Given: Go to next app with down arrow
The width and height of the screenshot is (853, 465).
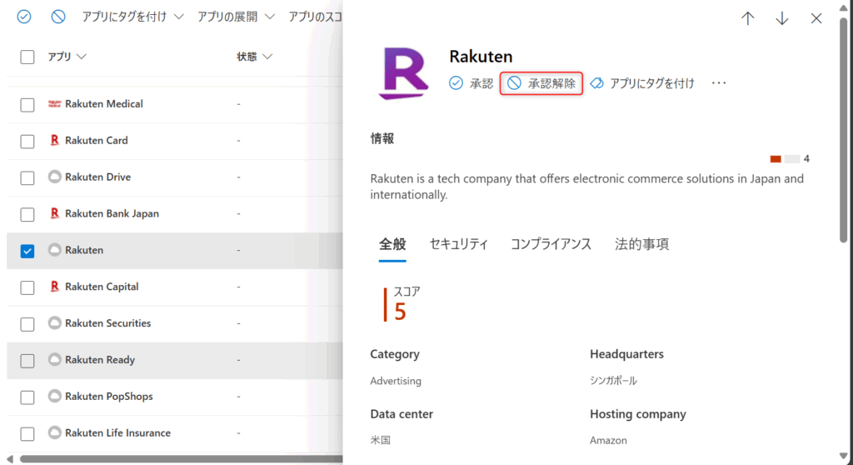Looking at the screenshot, I should click(781, 18).
